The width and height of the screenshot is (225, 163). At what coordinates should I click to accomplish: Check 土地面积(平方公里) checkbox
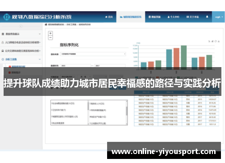click(90, 123)
